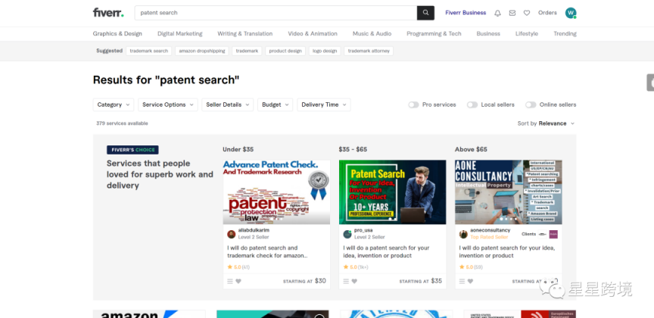The width and height of the screenshot is (654, 318).
Task: Click the search magnifier button
Action: (425, 13)
